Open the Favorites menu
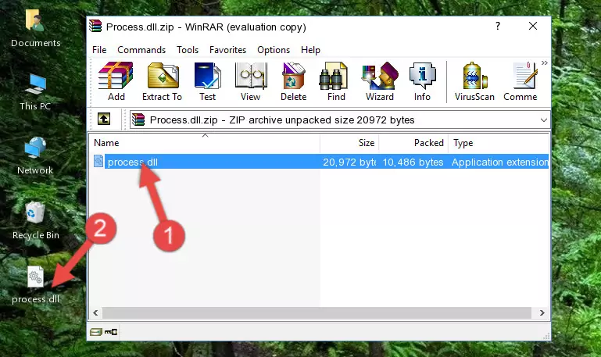 coord(227,50)
